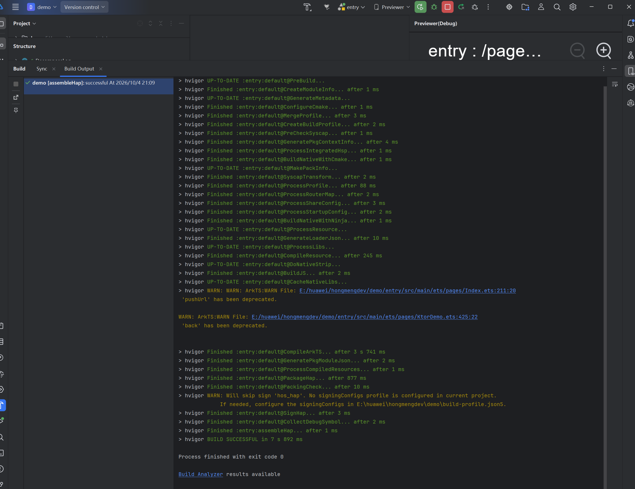
Task: Open Build panel options vertical dots
Action: 604,69
